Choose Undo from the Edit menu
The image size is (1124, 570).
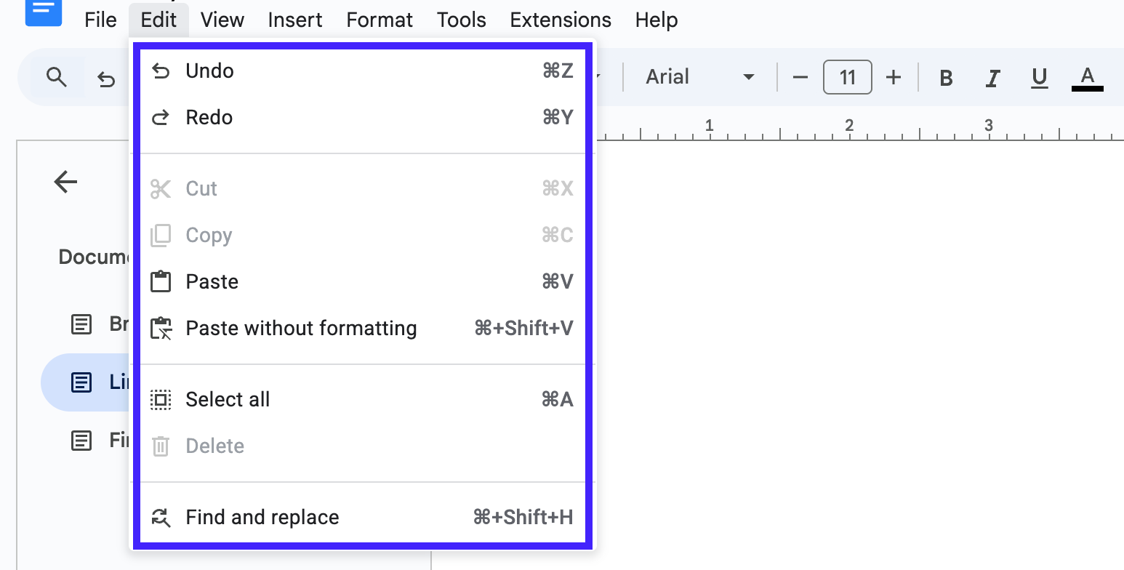tap(210, 71)
